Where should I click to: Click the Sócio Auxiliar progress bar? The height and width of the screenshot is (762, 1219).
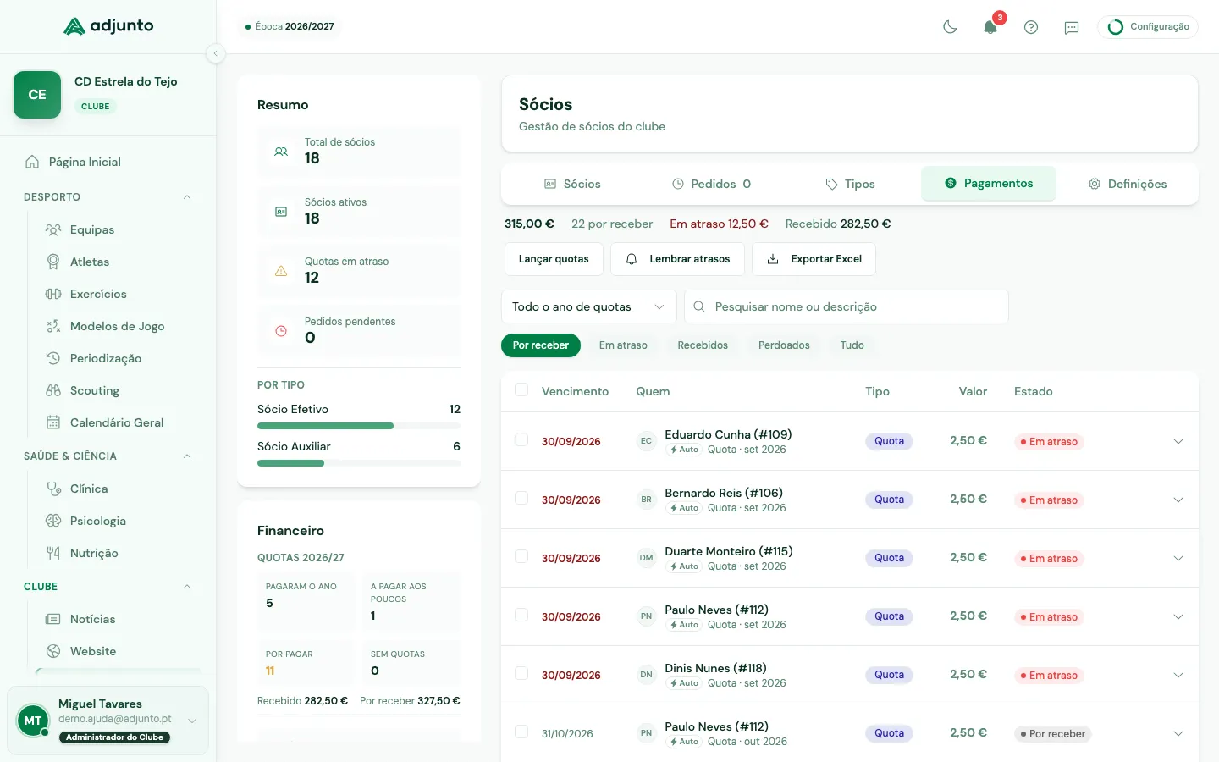pyautogui.click(x=359, y=463)
